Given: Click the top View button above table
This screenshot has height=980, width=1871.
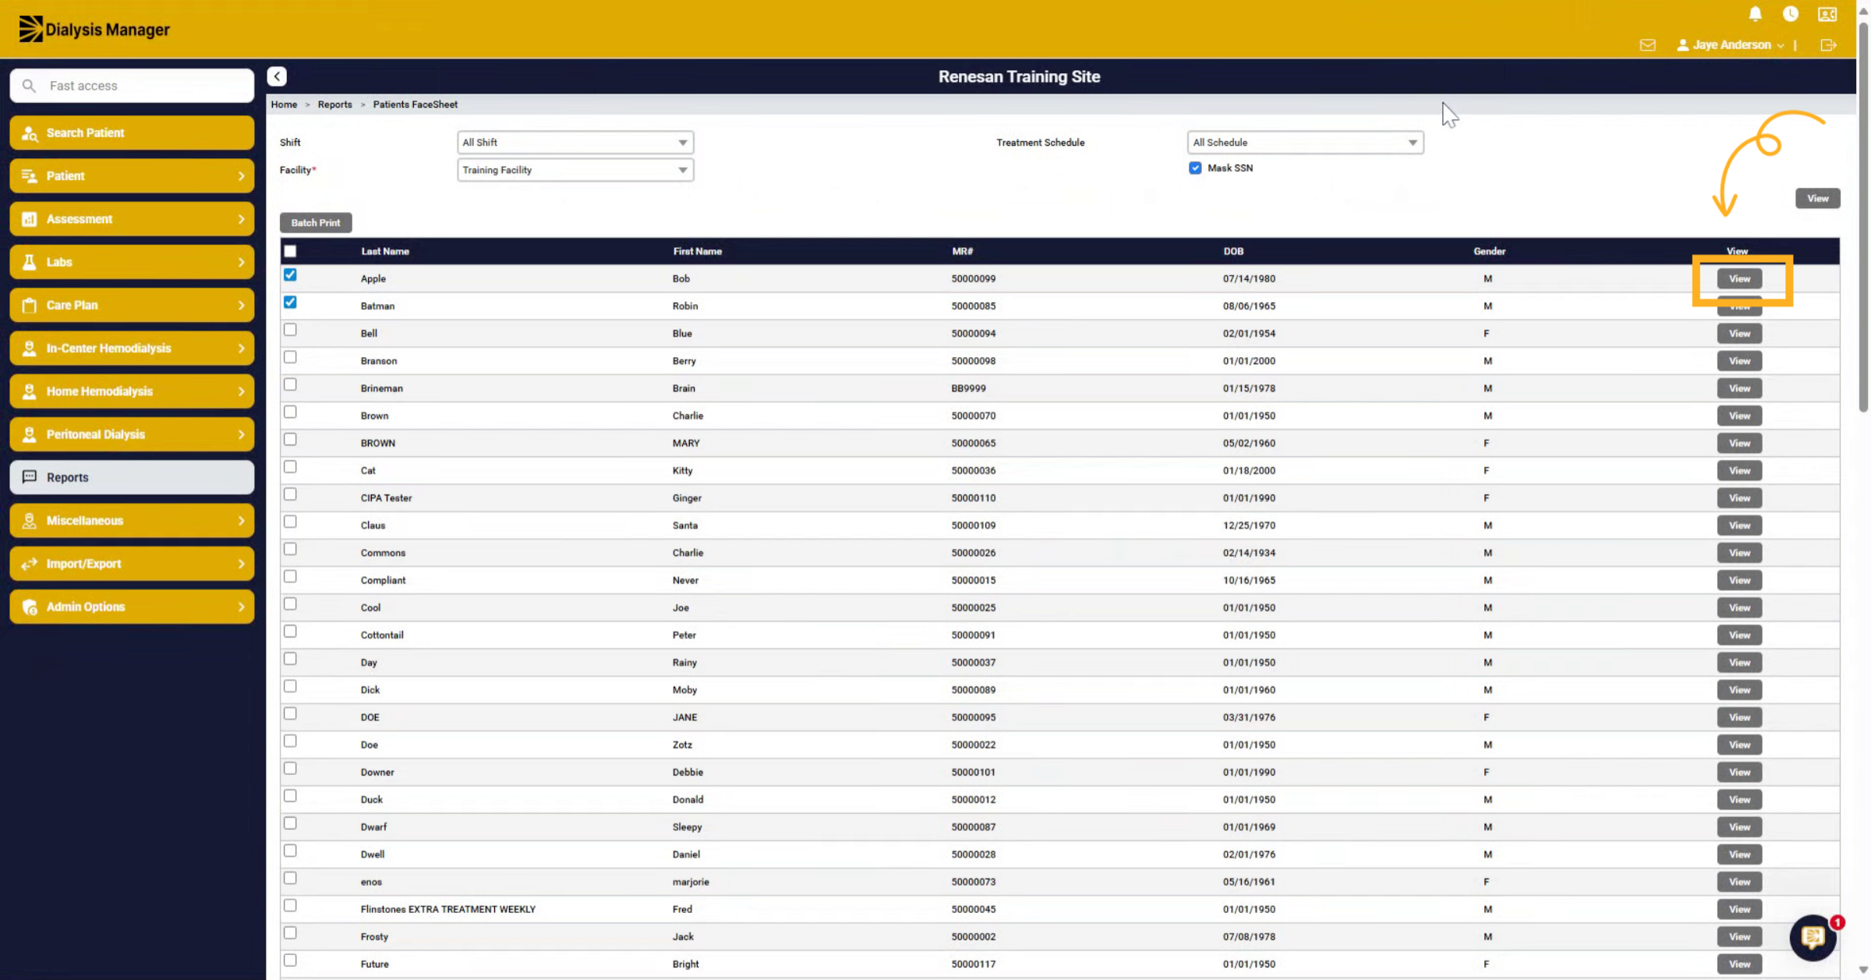Looking at the screenshot, I should pos(1818,199).
